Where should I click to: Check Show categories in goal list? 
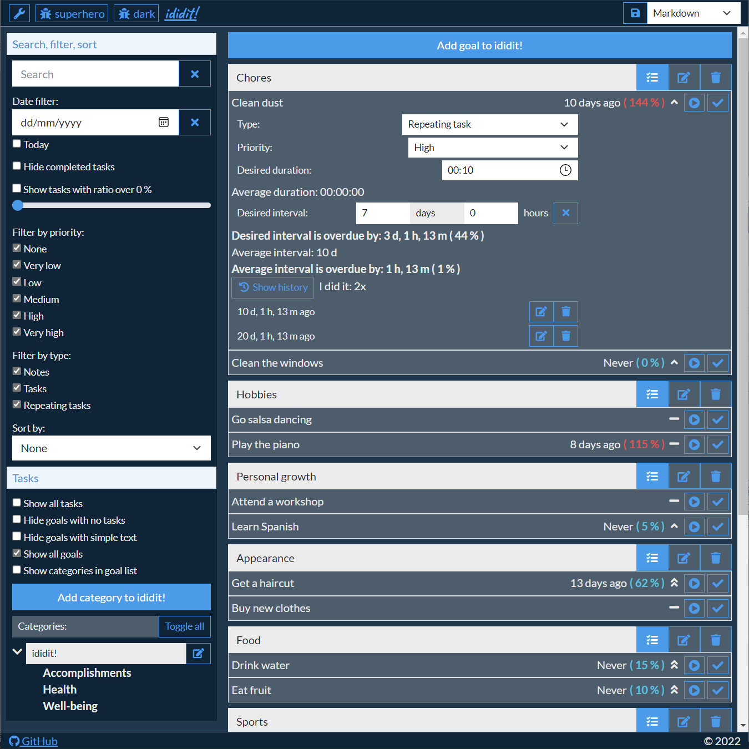[17, 570]
